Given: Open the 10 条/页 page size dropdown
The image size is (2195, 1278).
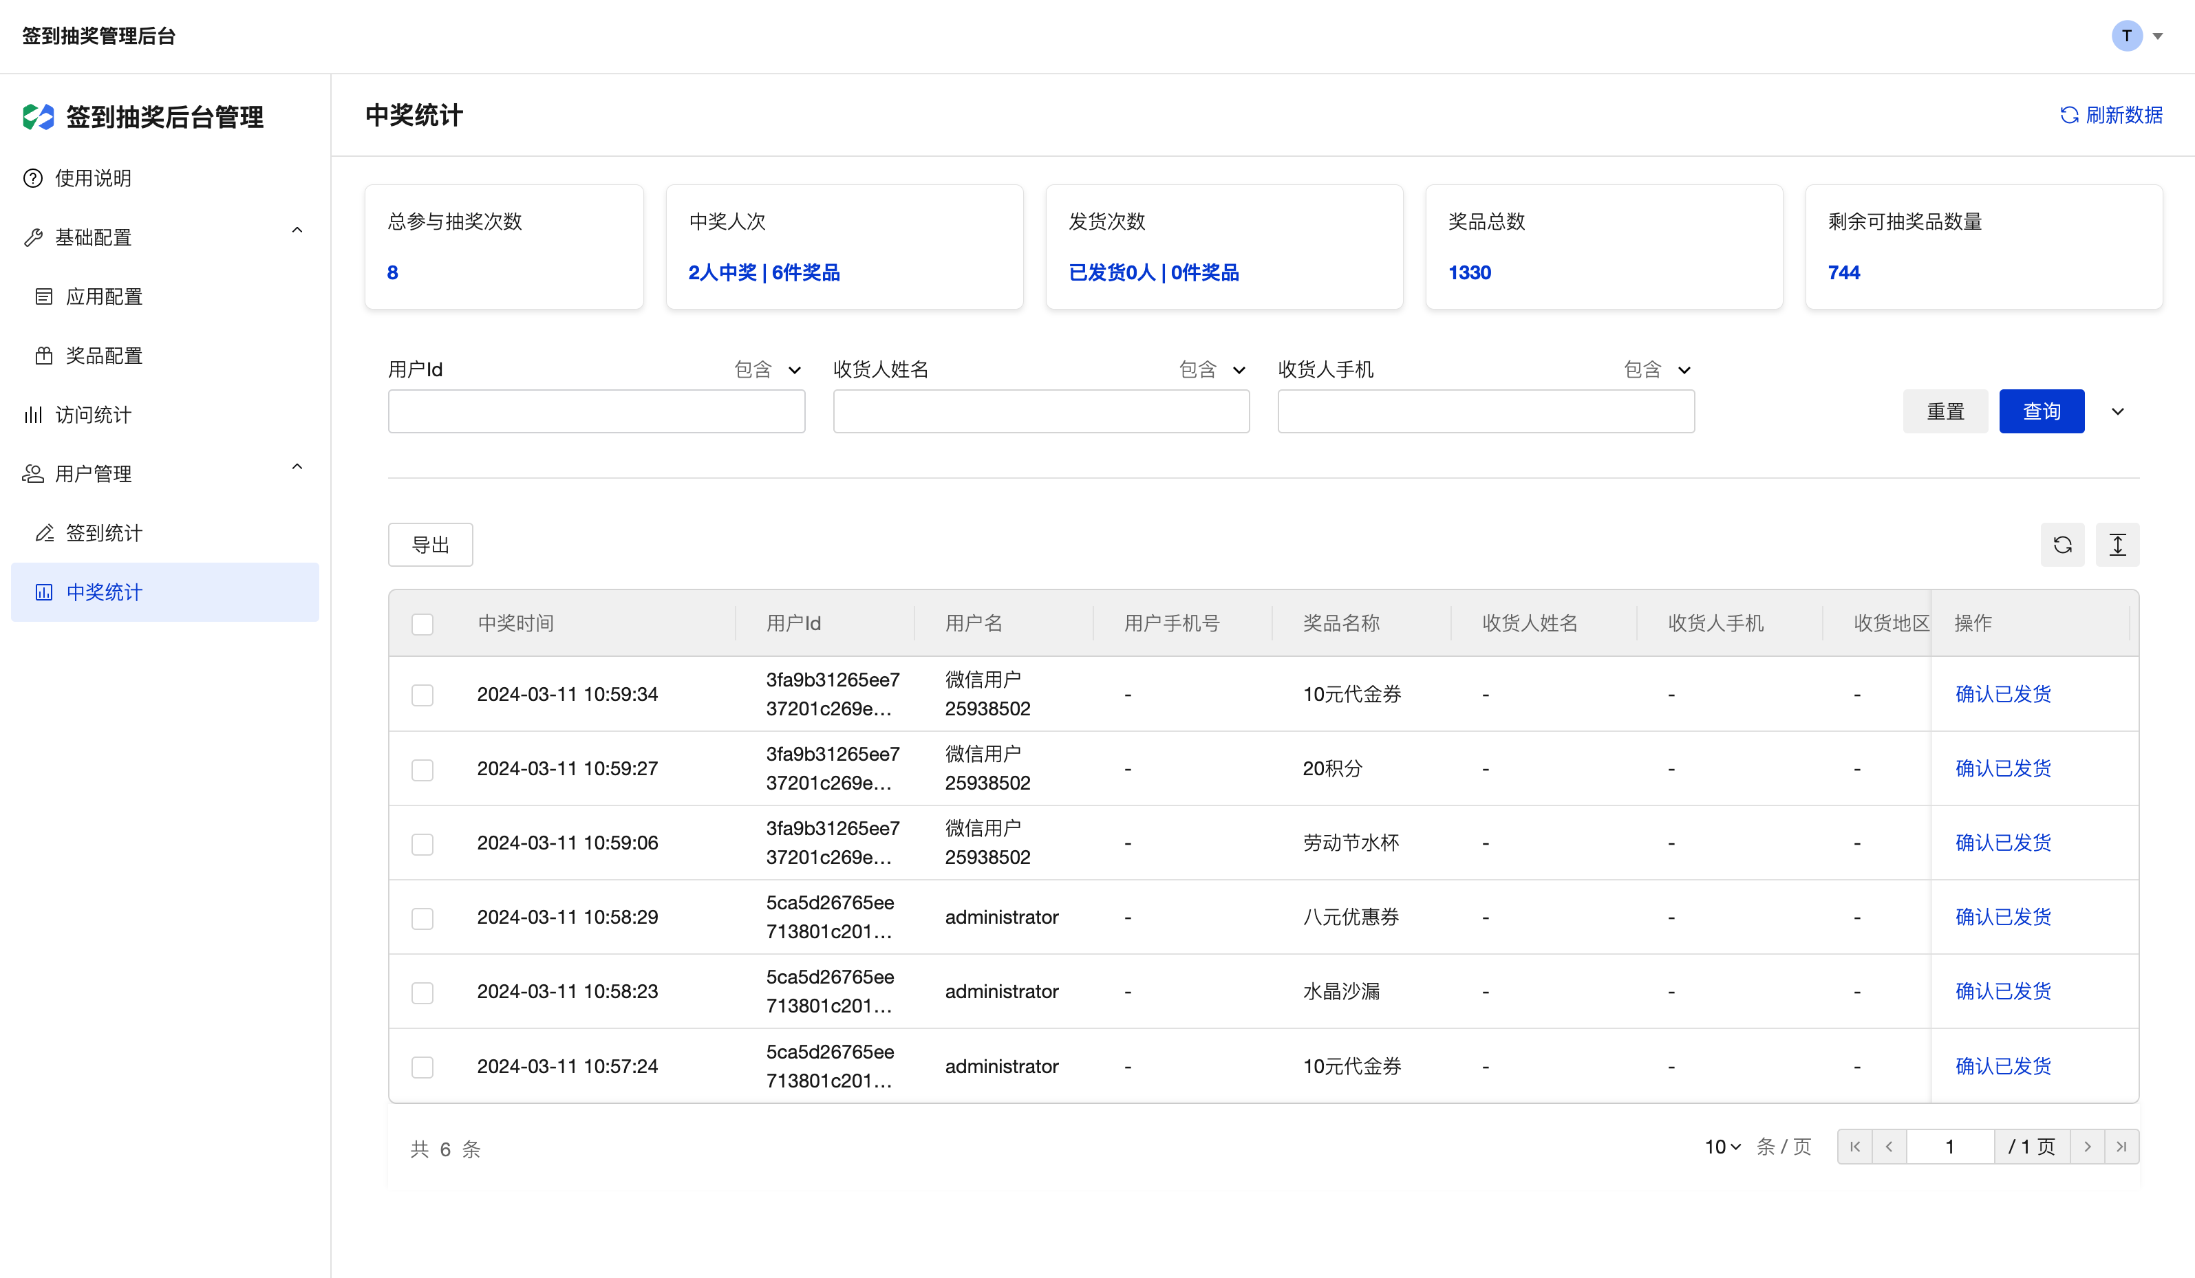Looking at the screenshot, I should tap(1722, 1147).
